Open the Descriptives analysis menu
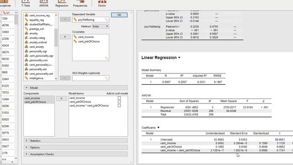 [x=5, y=4]
